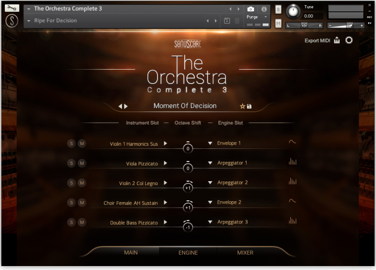Save the snapshot with floppy icon
The height and width of the screenshot is (270, 376).
coord(227,21)
